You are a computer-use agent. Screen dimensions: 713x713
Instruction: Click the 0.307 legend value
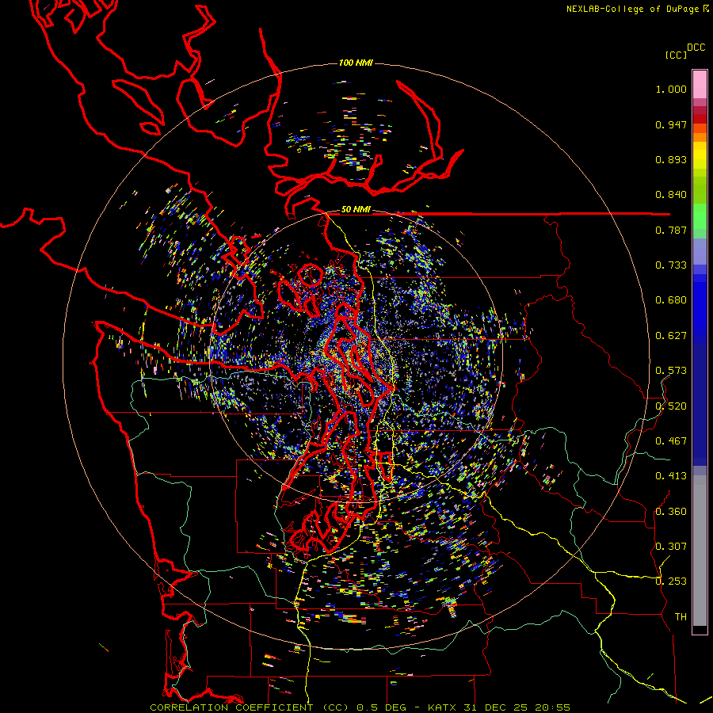click(671, 546)
